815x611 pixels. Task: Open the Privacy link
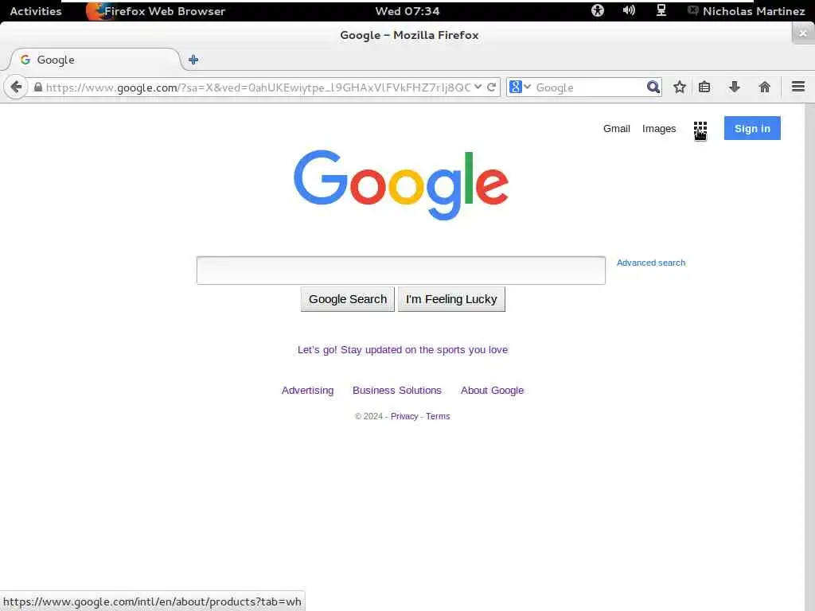coord(404,416)
